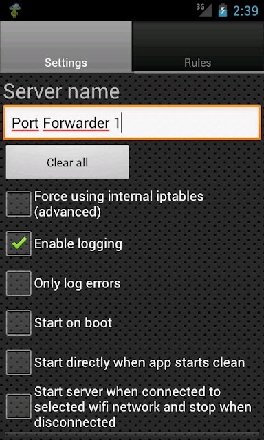Uncheck the Enable logging checkbox

19,243
